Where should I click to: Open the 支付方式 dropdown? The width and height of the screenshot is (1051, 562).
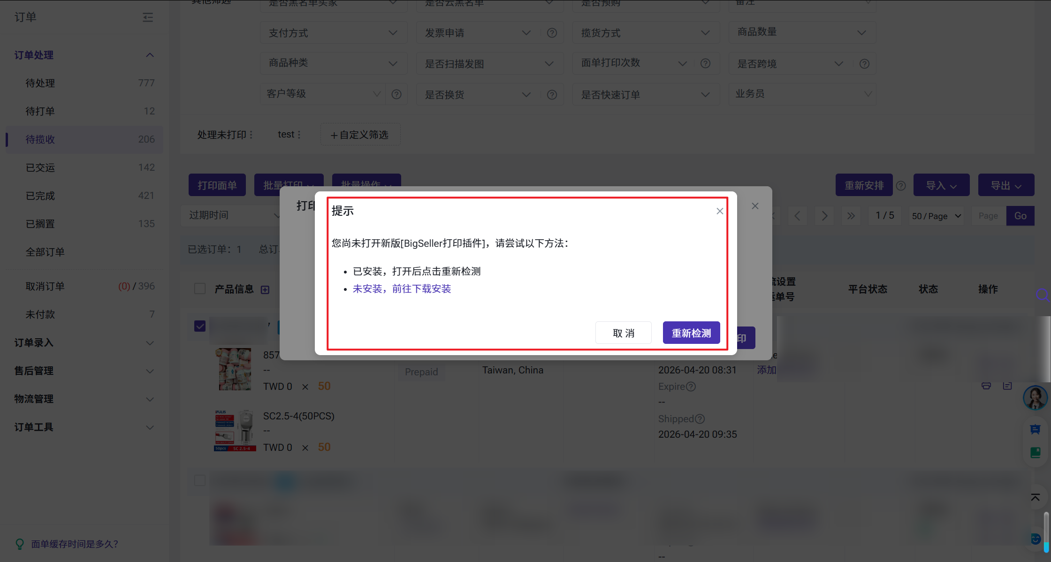[x=333, y=33]
